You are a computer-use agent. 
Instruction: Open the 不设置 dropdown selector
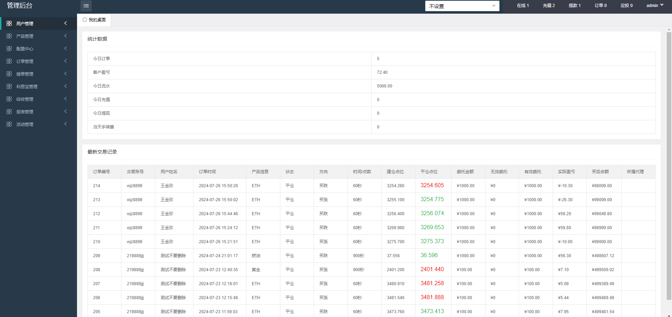462,6
